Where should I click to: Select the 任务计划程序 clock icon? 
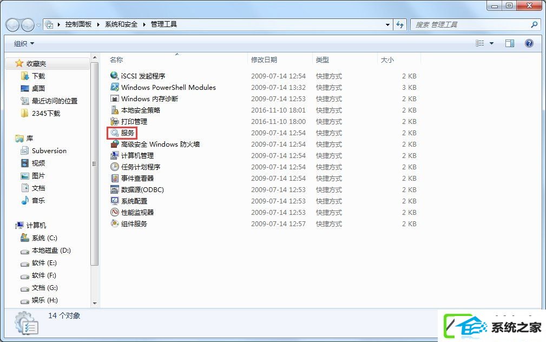click(x=115, y=167)
